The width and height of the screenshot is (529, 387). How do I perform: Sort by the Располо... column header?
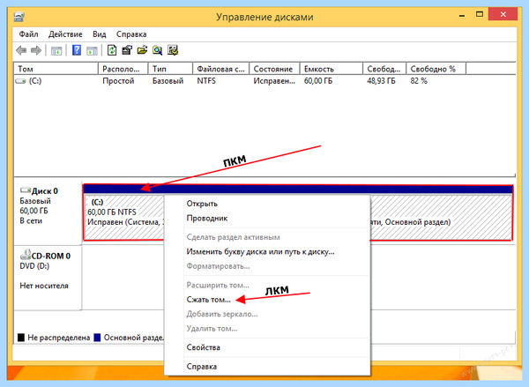coord(123,69)
